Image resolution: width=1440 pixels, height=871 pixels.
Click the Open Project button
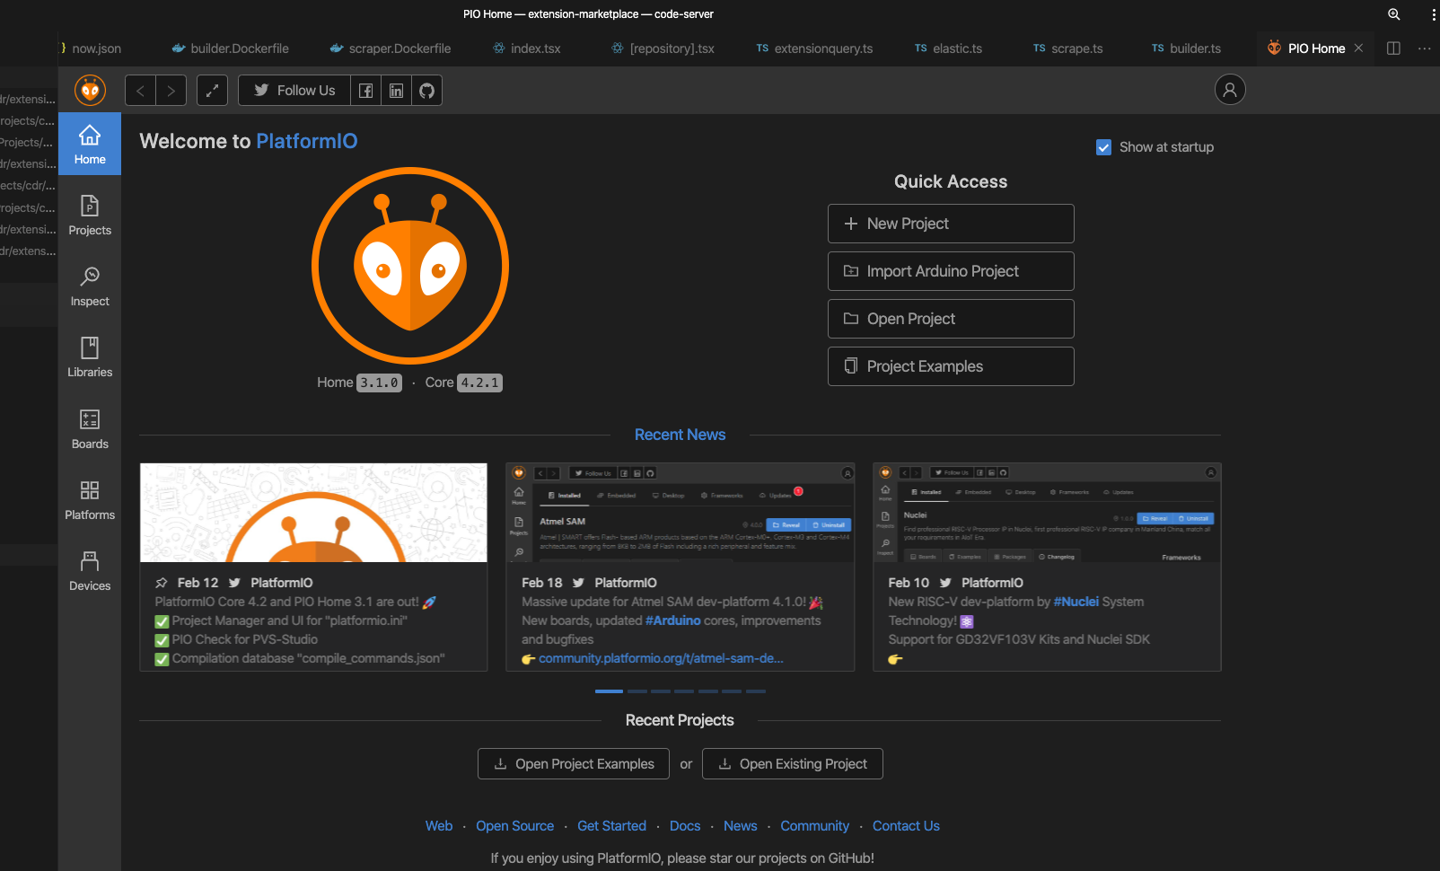(951, 319)
